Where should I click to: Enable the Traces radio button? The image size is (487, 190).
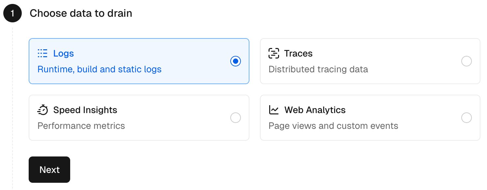pos(467,61)
